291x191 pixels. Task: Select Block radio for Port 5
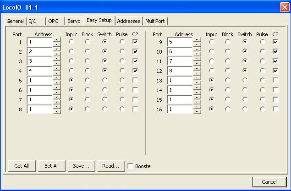pos(87,80)
